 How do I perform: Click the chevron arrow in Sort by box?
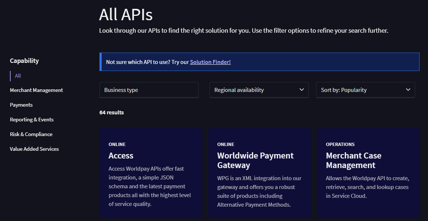pyautogui.click(x=408, y=90)
